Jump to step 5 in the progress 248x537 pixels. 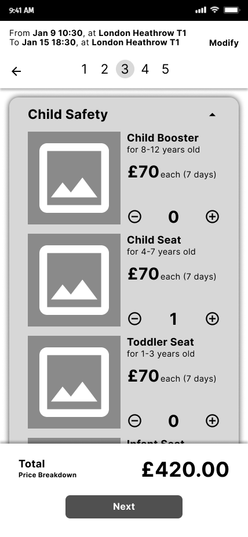coord(165,69)
